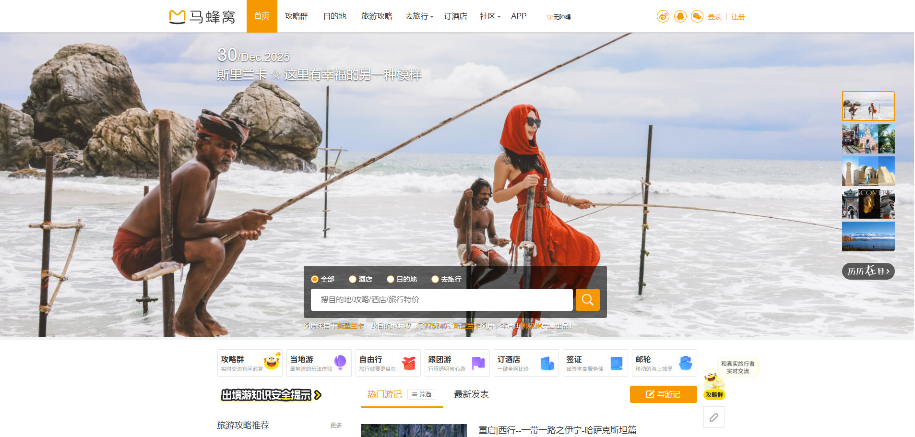The height and width of the screenshot is (437, 915).
Task: Click the 马蜂窝 logo
Action: point(202,17)
